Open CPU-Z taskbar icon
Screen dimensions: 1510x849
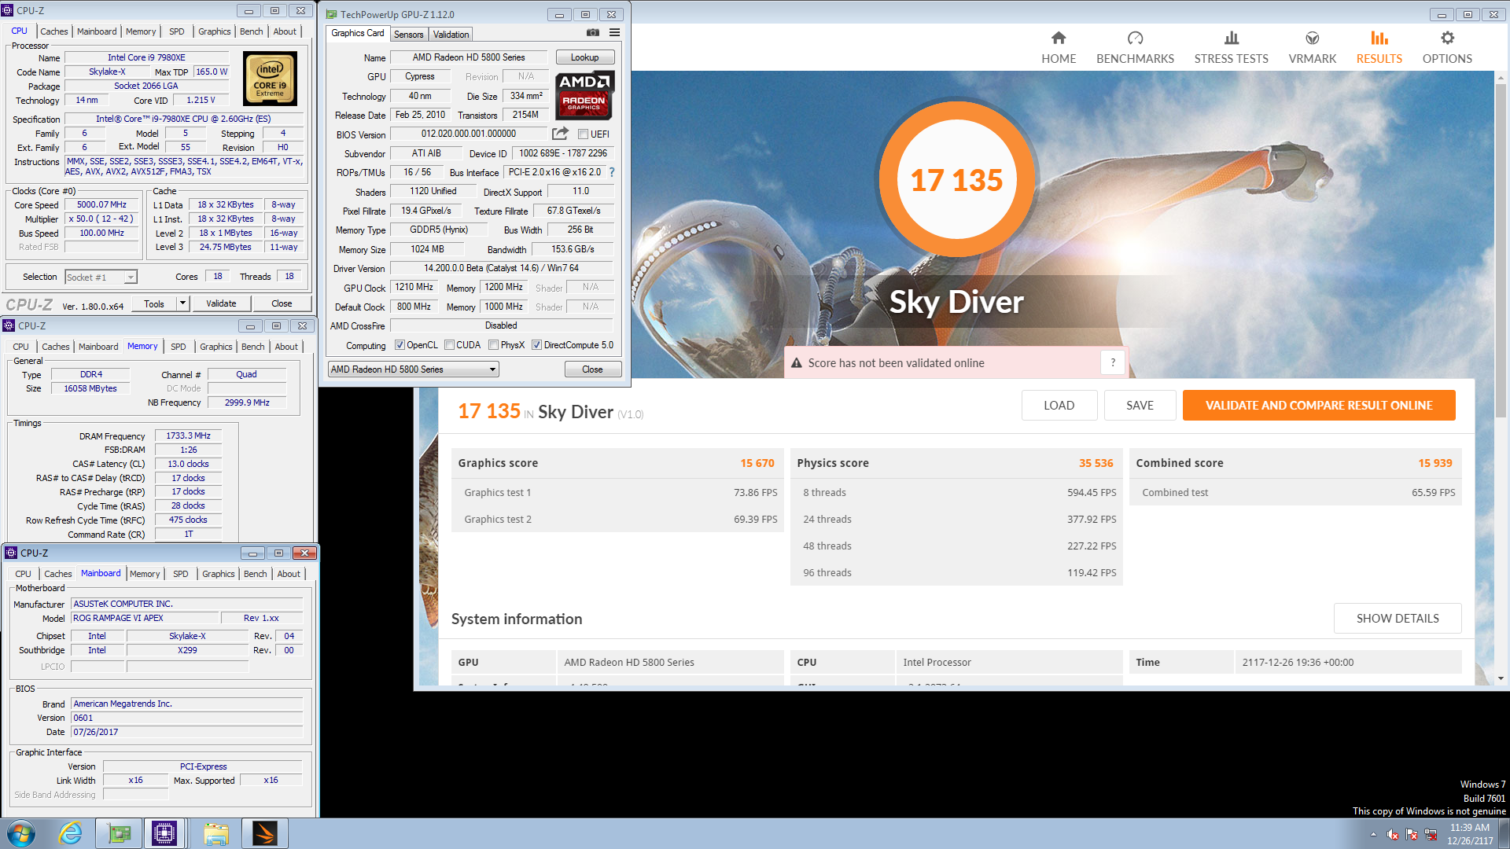(164, 833)
